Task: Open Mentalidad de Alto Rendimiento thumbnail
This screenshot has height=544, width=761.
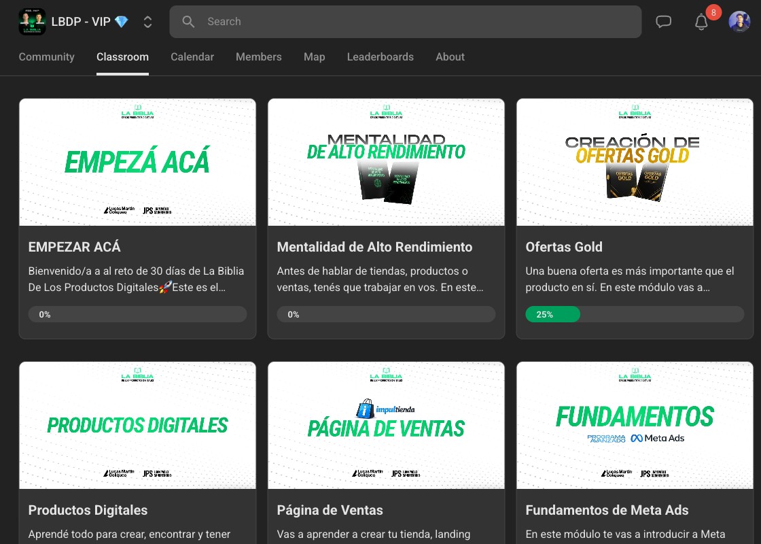Action: pyautogui.click(x=387, y=163)
